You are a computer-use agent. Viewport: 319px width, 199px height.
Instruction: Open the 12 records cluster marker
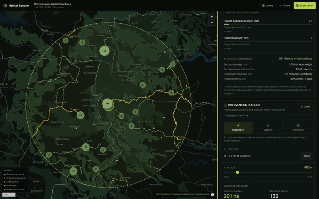pos(74,171)
